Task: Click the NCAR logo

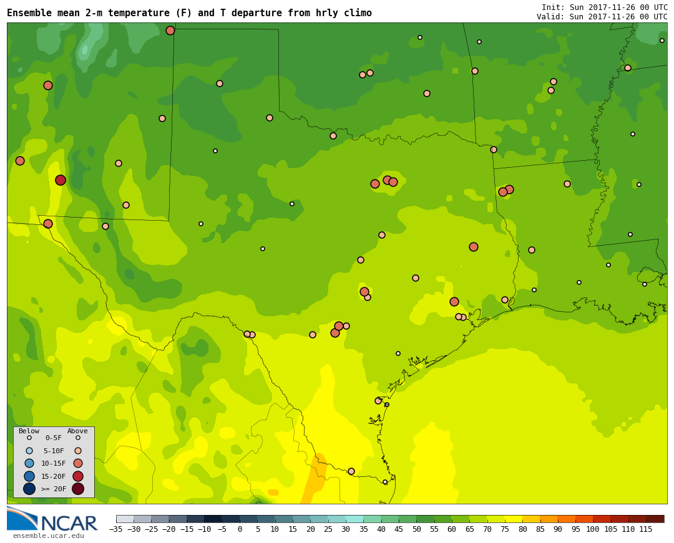Action: coord(52,519)
